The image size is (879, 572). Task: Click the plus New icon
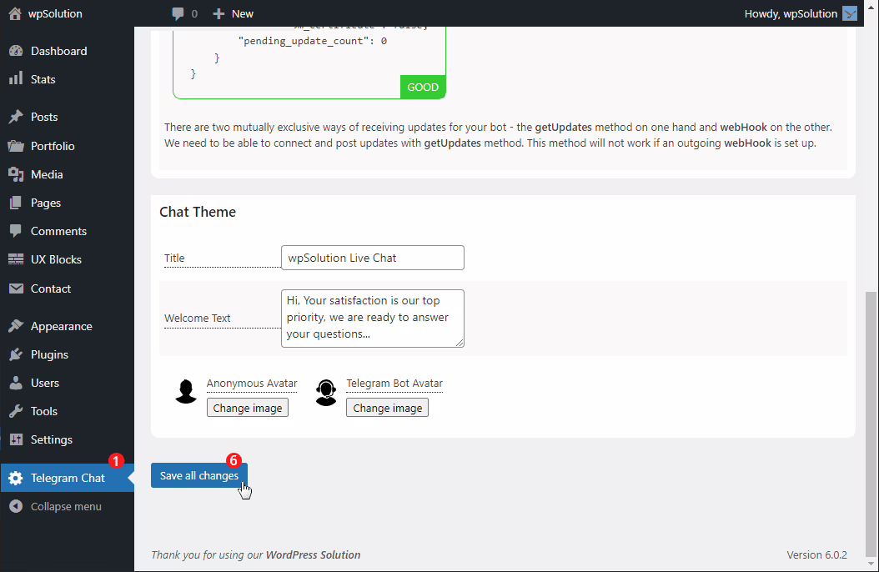(x=218, y=13)
